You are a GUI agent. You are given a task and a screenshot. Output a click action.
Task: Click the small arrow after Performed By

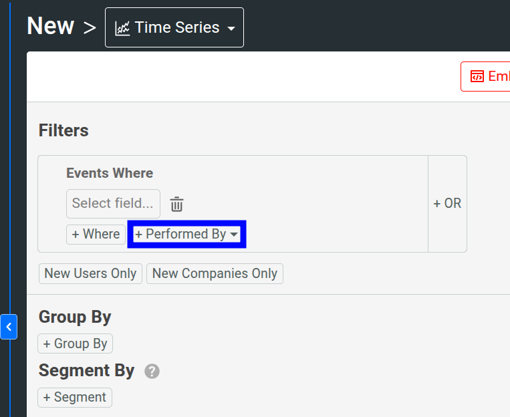pyautogui.click(x=234, y=235)
